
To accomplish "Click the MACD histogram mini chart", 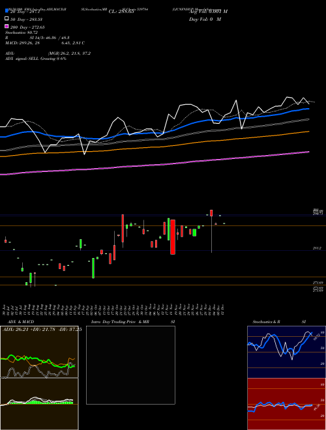I will (39, 404).
